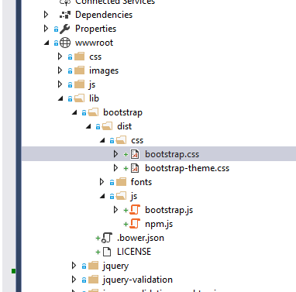Select the fonts folder label

[141, 182]
